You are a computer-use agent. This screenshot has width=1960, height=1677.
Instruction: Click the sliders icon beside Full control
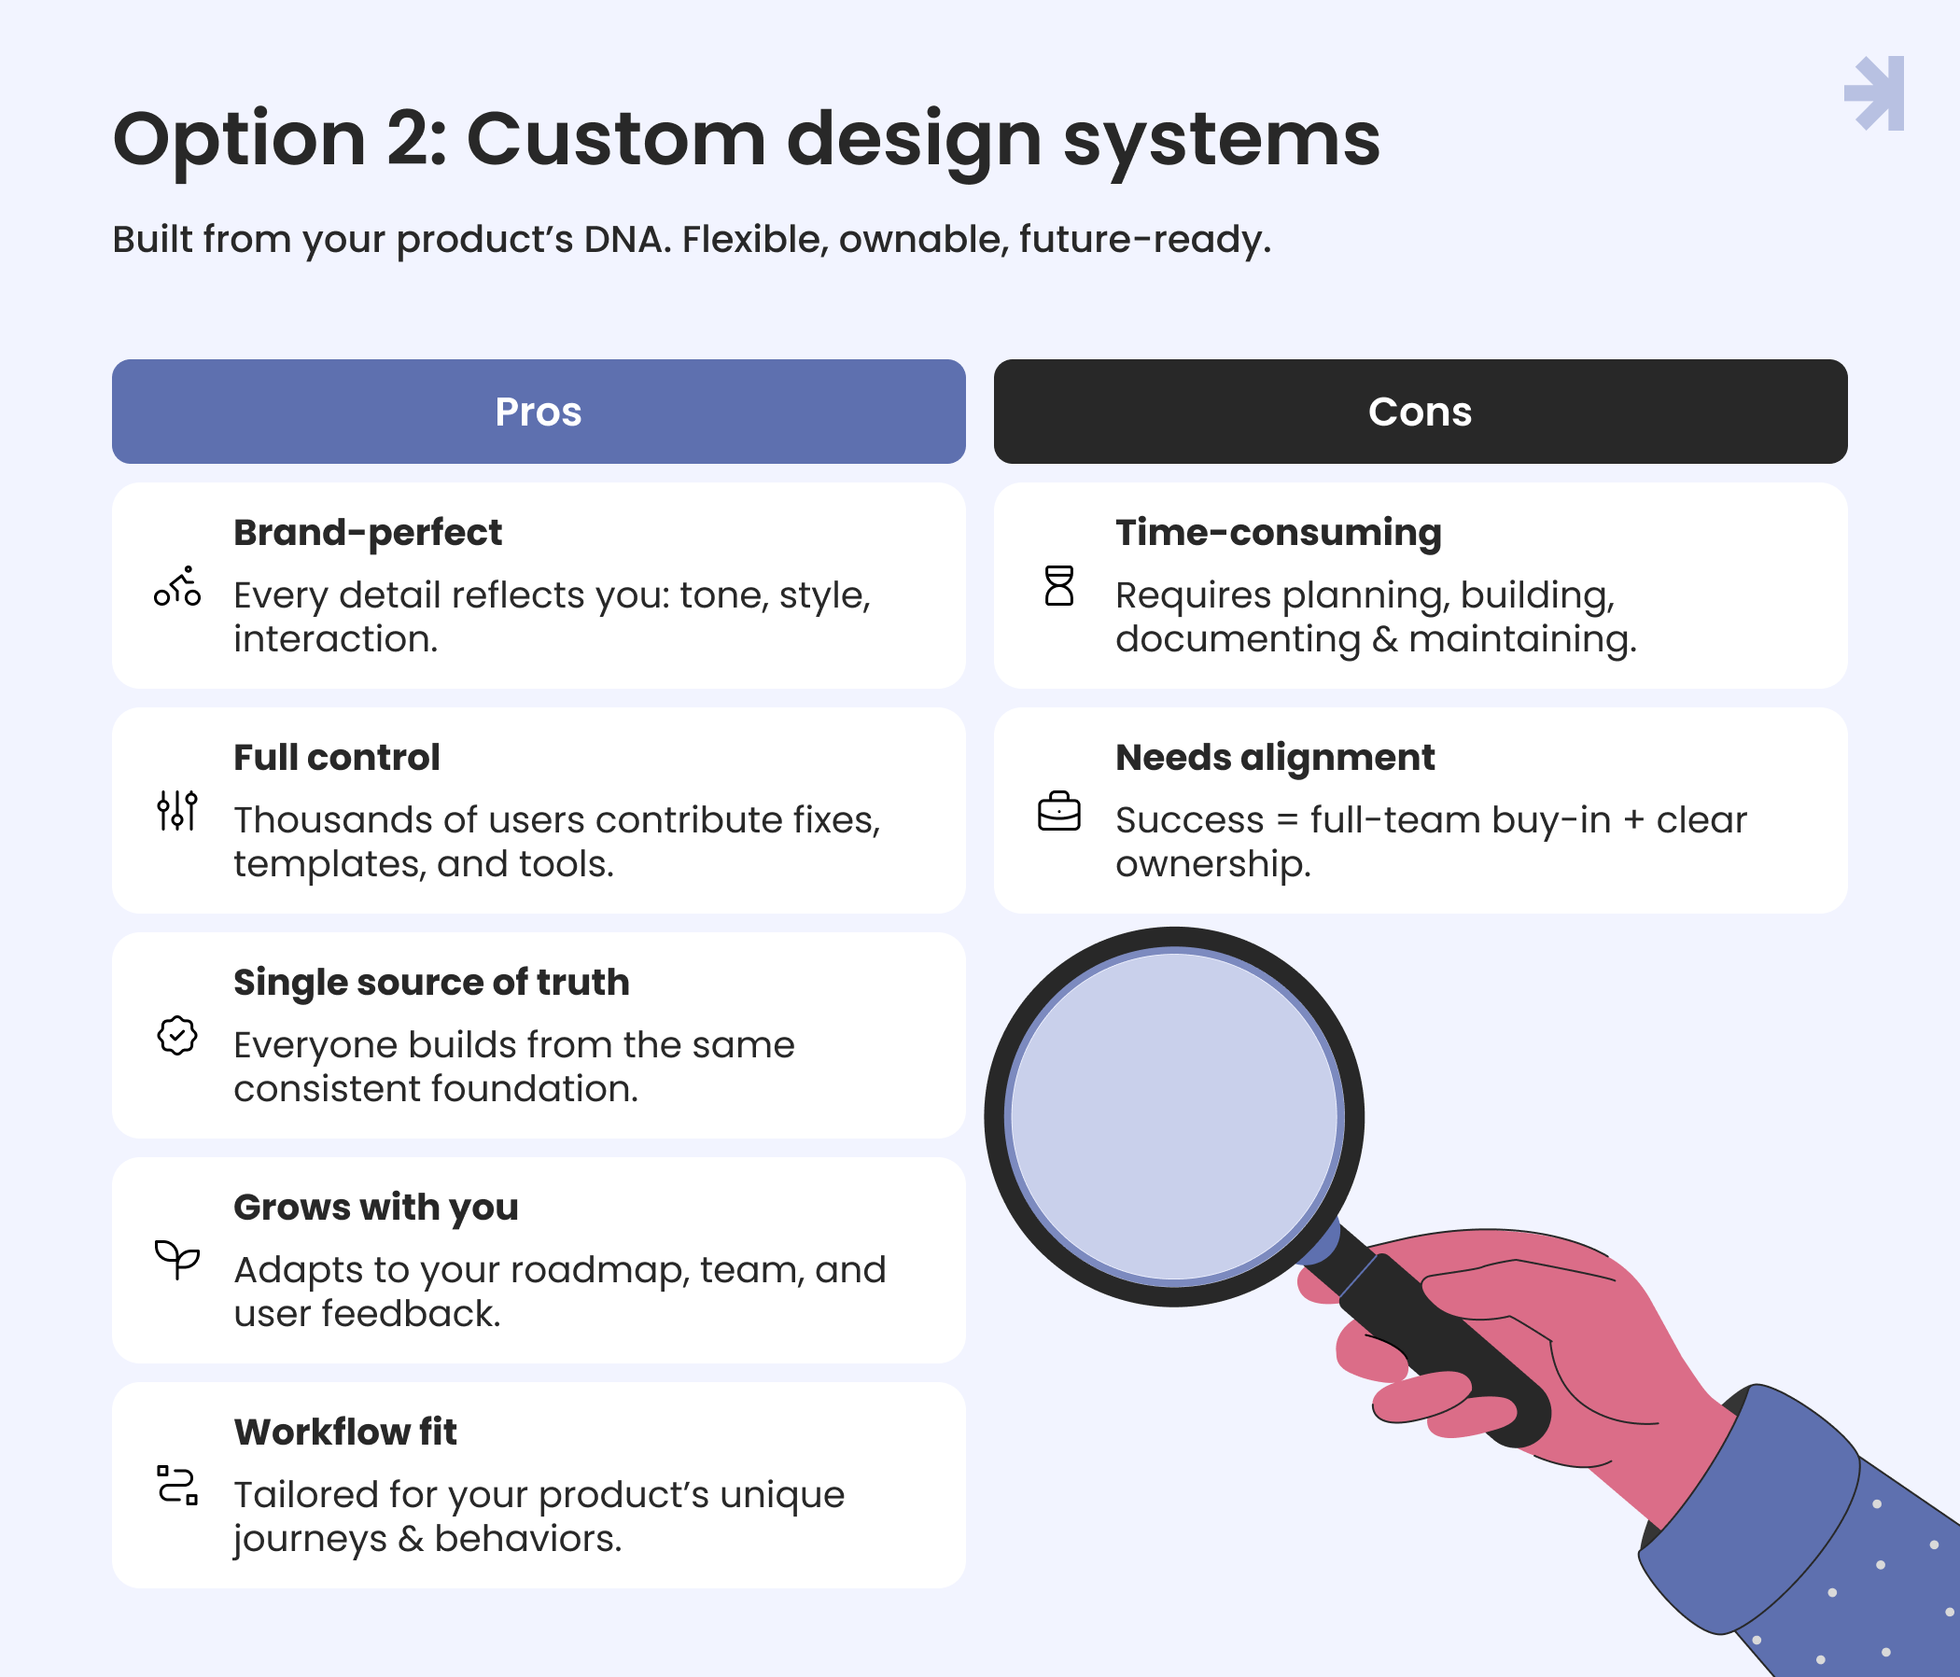pos(177,811)
